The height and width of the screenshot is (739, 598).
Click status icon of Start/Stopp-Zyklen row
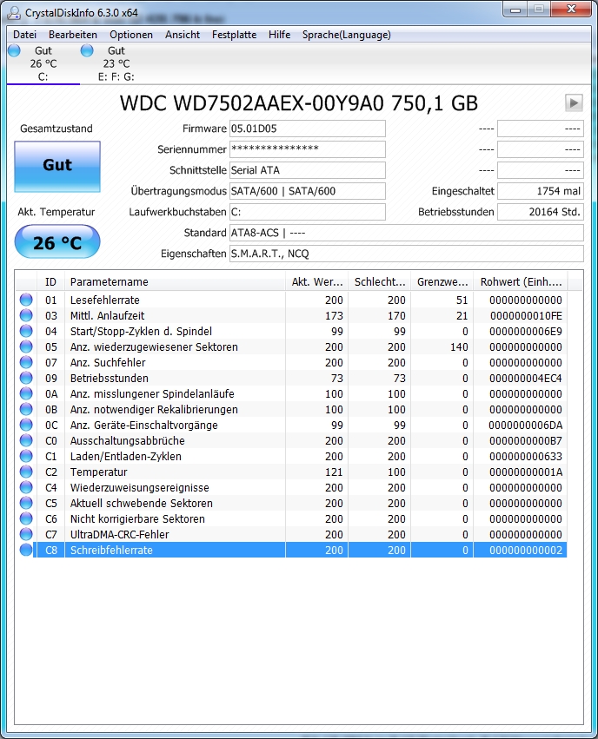coord(26,331)
